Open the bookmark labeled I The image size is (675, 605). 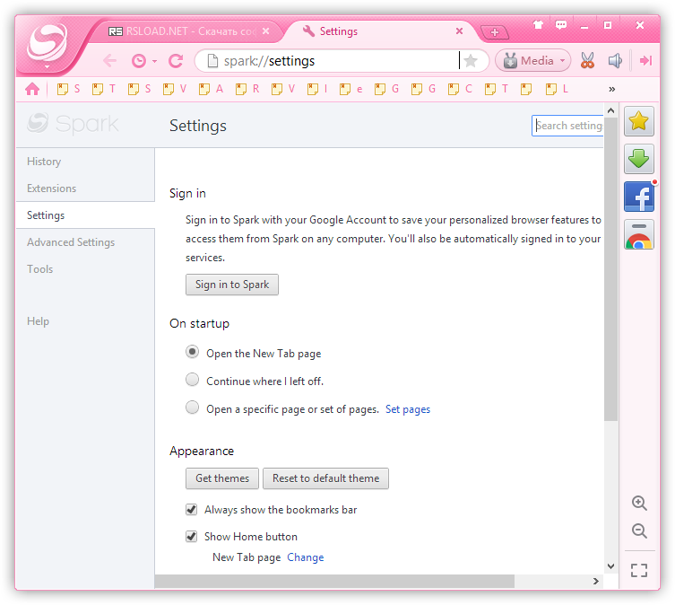click(x=317, y=89)
